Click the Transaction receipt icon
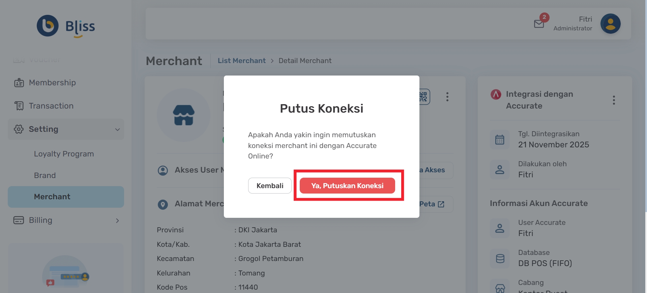This screenshot has width=647, height=293. 19,106
